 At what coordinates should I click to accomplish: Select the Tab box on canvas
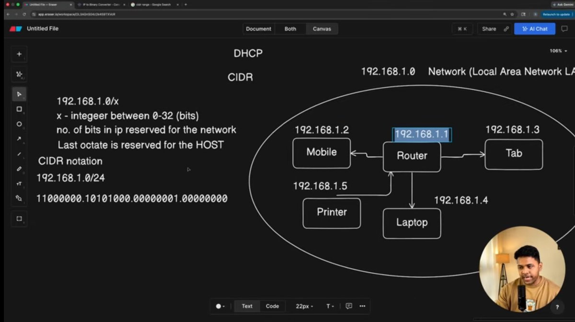point(514,154)
